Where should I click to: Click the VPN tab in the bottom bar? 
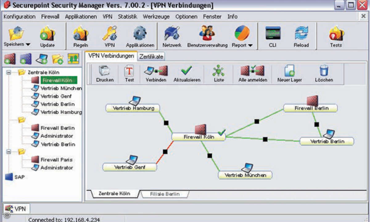pyautogui.click(x=17, y=209)
